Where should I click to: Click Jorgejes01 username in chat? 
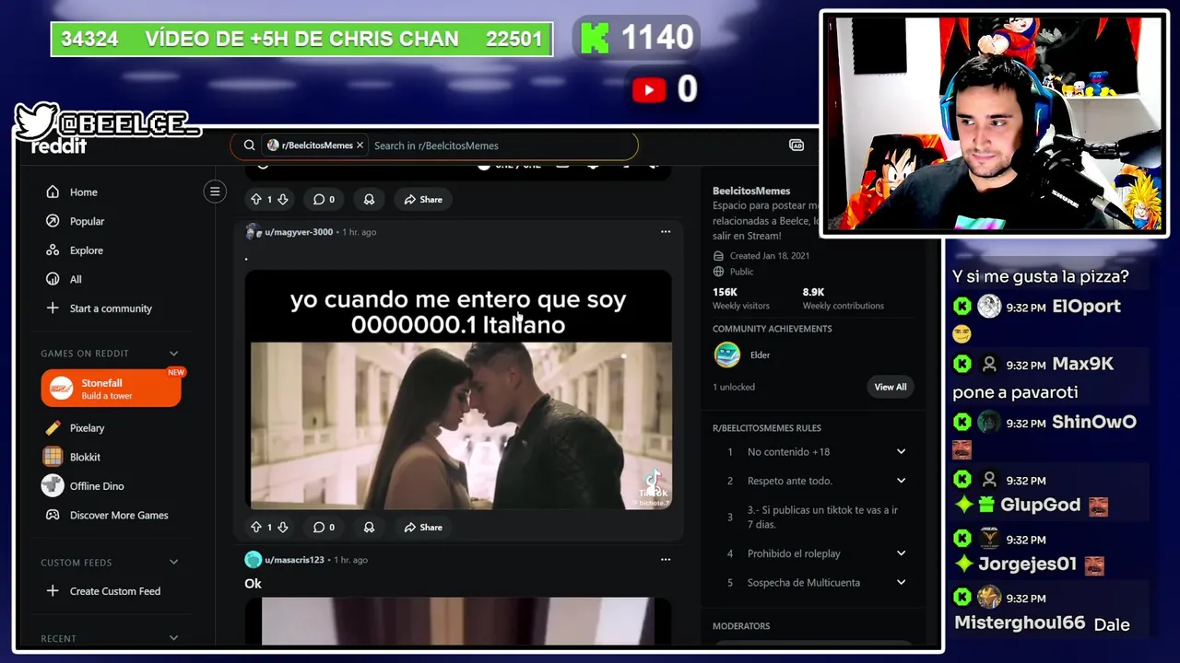point(1027,564)
